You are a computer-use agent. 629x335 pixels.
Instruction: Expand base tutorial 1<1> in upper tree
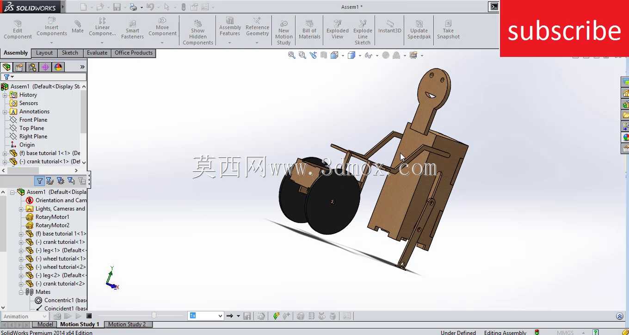point(5,153)
